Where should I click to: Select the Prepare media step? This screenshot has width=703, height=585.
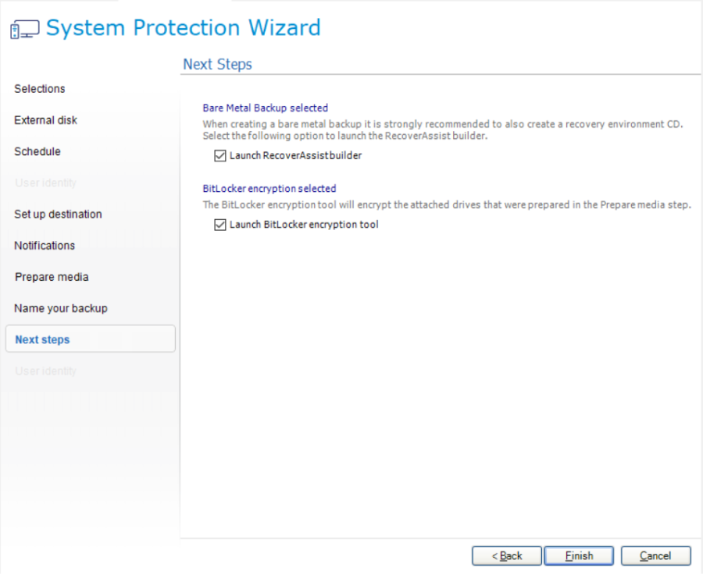click(52, 277)
